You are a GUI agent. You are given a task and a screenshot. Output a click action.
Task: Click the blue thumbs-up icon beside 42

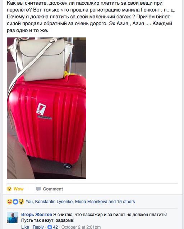point(50,227)
